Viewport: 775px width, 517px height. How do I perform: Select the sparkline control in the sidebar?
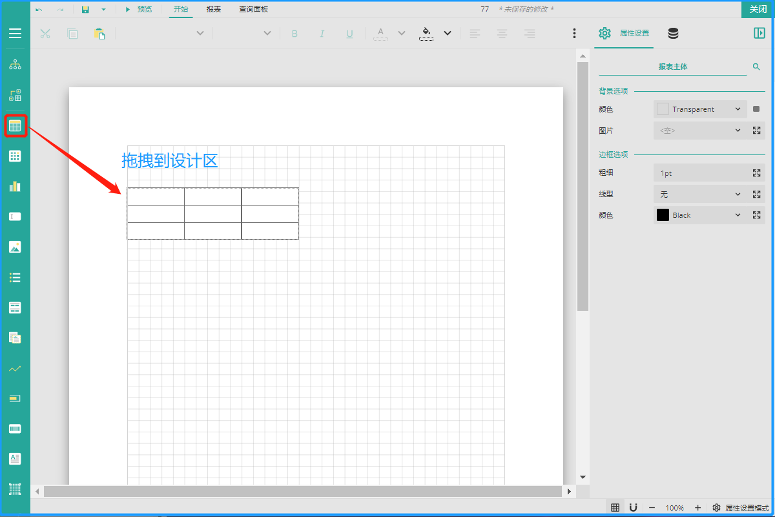point(15,368)
